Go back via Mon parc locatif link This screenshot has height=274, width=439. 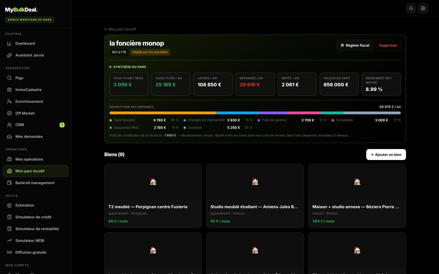pyautogui.click(x=120, y=29)
